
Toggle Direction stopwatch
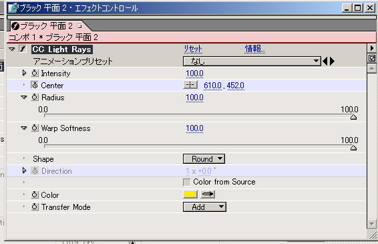pos(35,171)
